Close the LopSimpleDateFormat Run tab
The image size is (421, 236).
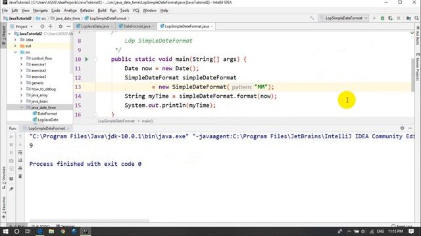point(68,128)
